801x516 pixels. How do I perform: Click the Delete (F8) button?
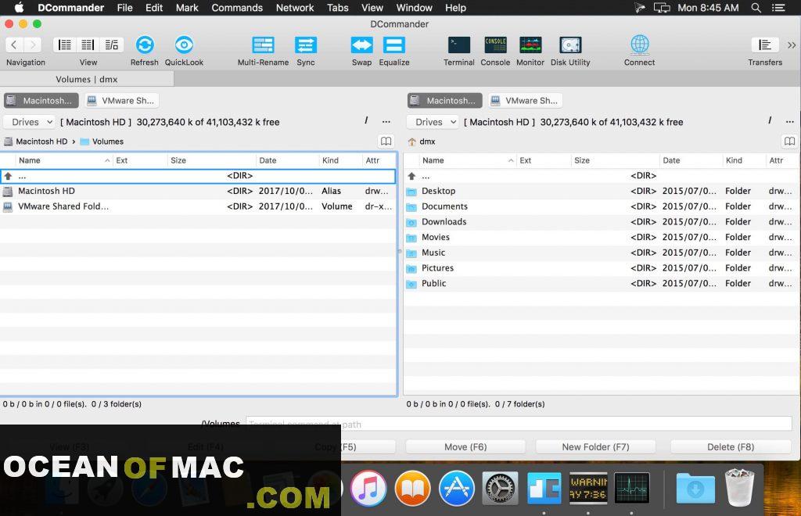click(731, 446)
